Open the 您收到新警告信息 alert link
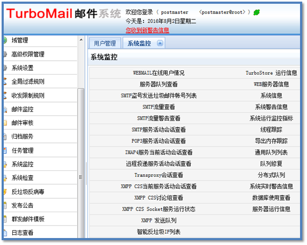 click(x=147, y=30)
